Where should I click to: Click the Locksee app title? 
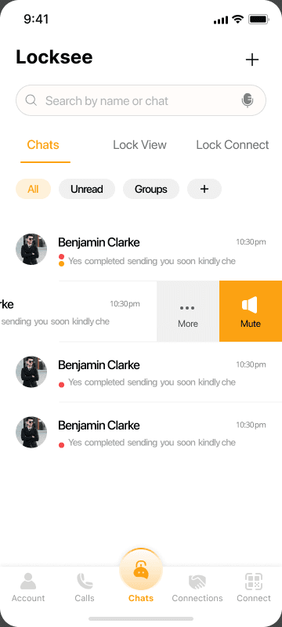(x=54, y=57)
